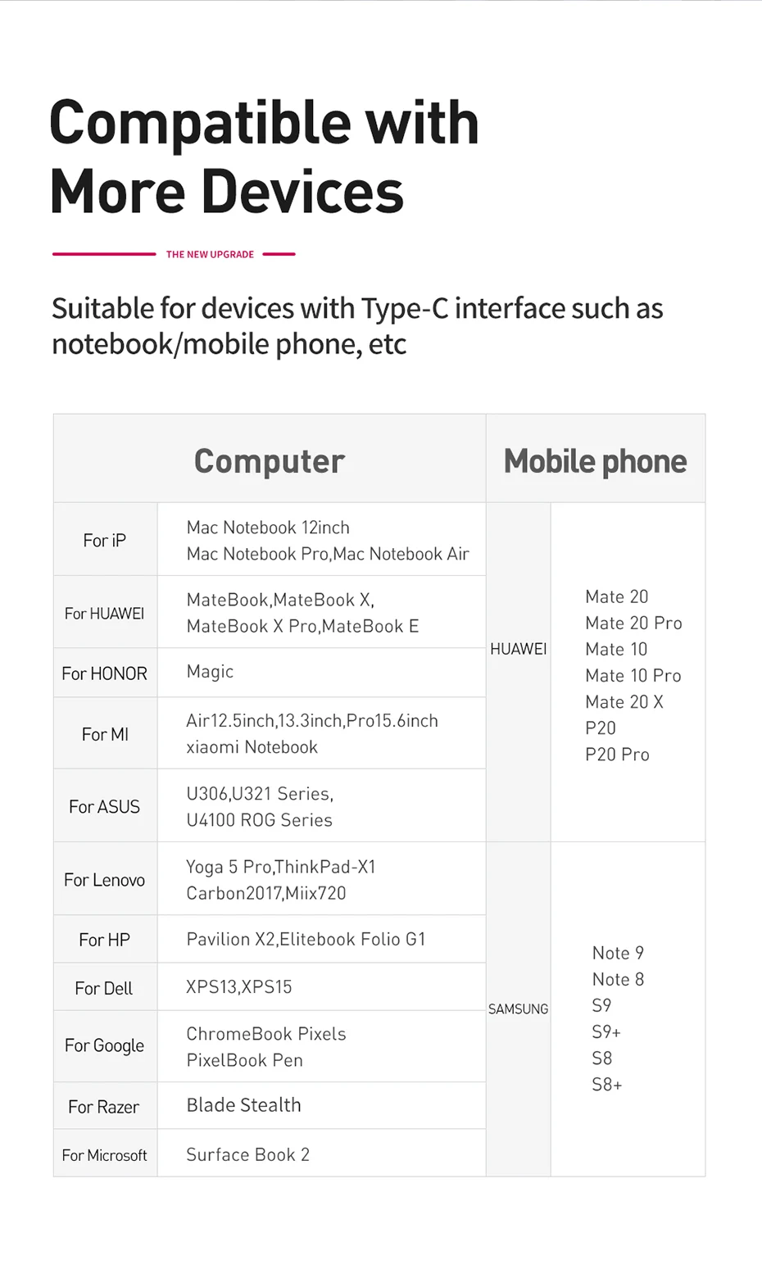This screenshot has width=762, height=1283.
Task: Click the Computer column header
Action: [270, 461]
